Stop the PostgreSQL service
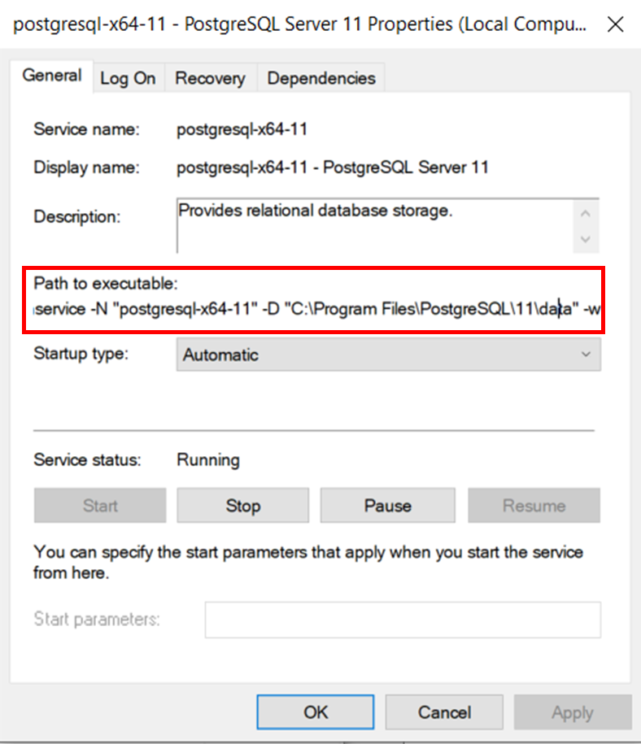 [242, 506]
